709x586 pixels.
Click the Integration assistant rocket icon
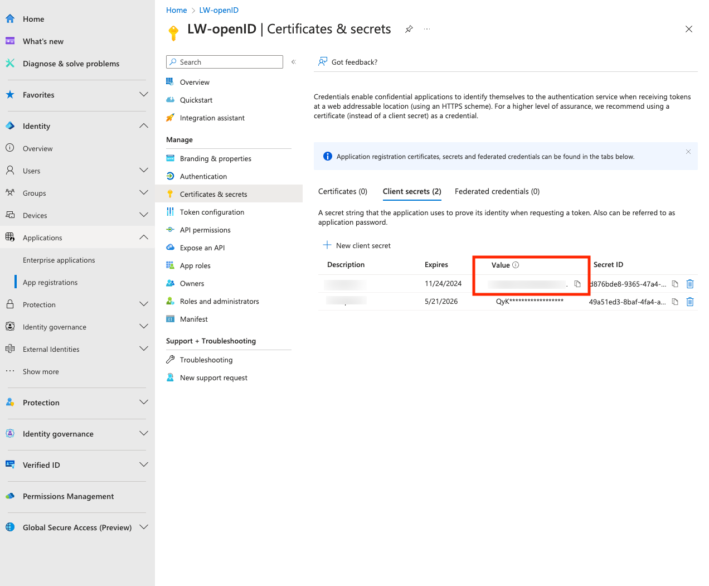[170, 118]
